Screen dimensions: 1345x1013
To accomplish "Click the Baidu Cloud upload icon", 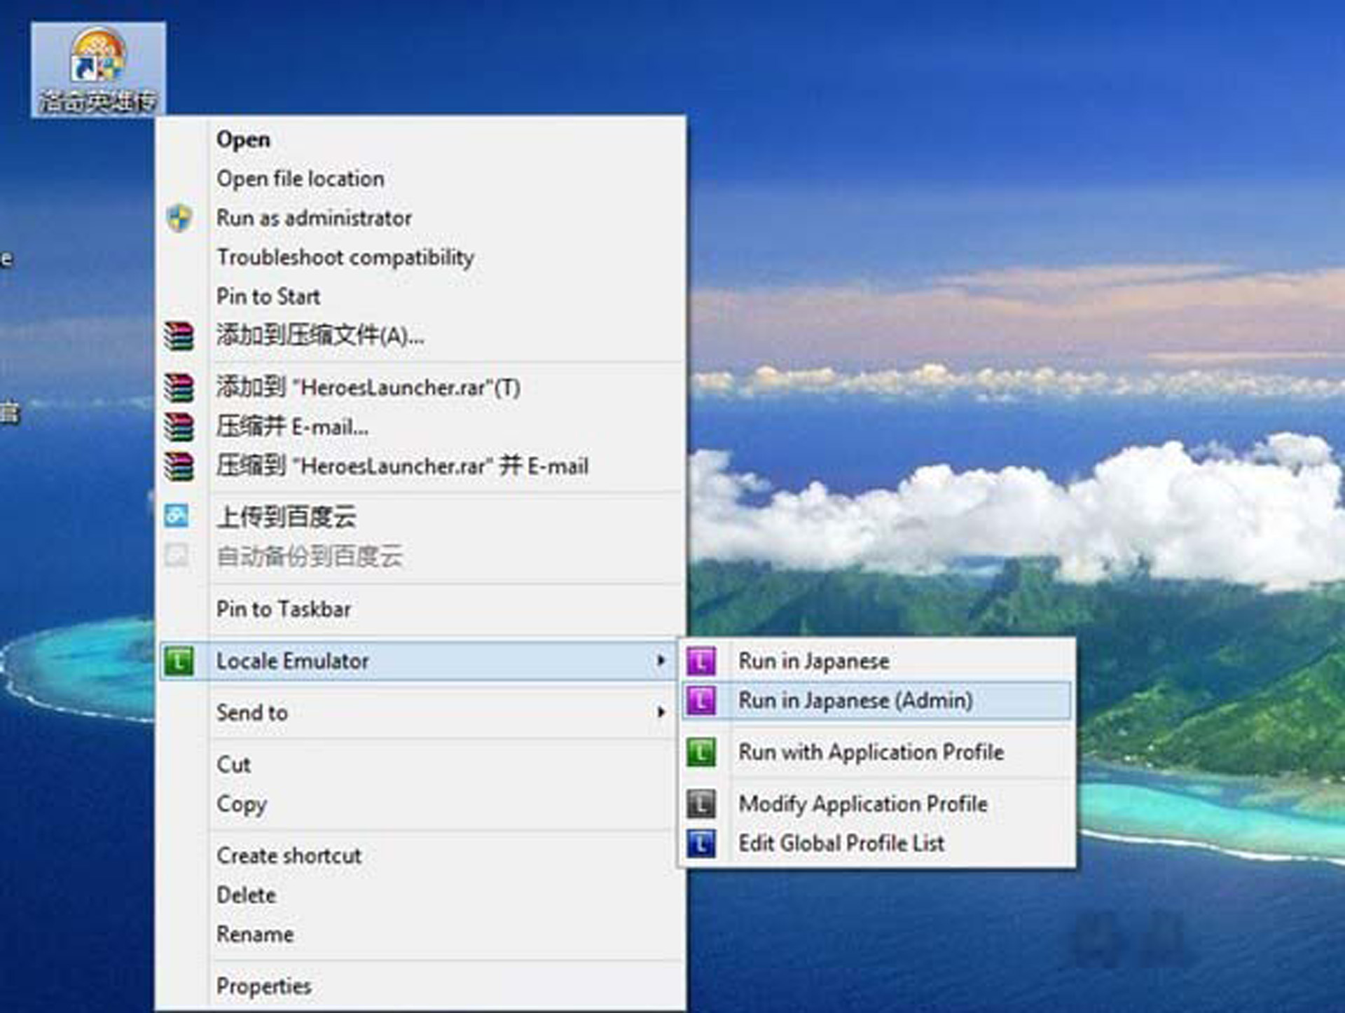I will pyautogui.click(x=177, y=516).
